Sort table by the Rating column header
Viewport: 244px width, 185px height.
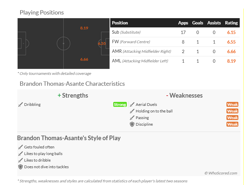click(231, 23)
